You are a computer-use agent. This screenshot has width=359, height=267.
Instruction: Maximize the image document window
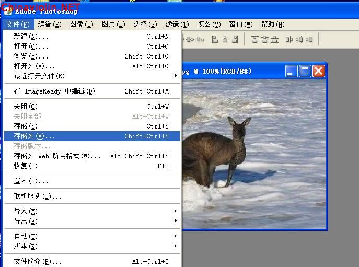click(305, 71)
